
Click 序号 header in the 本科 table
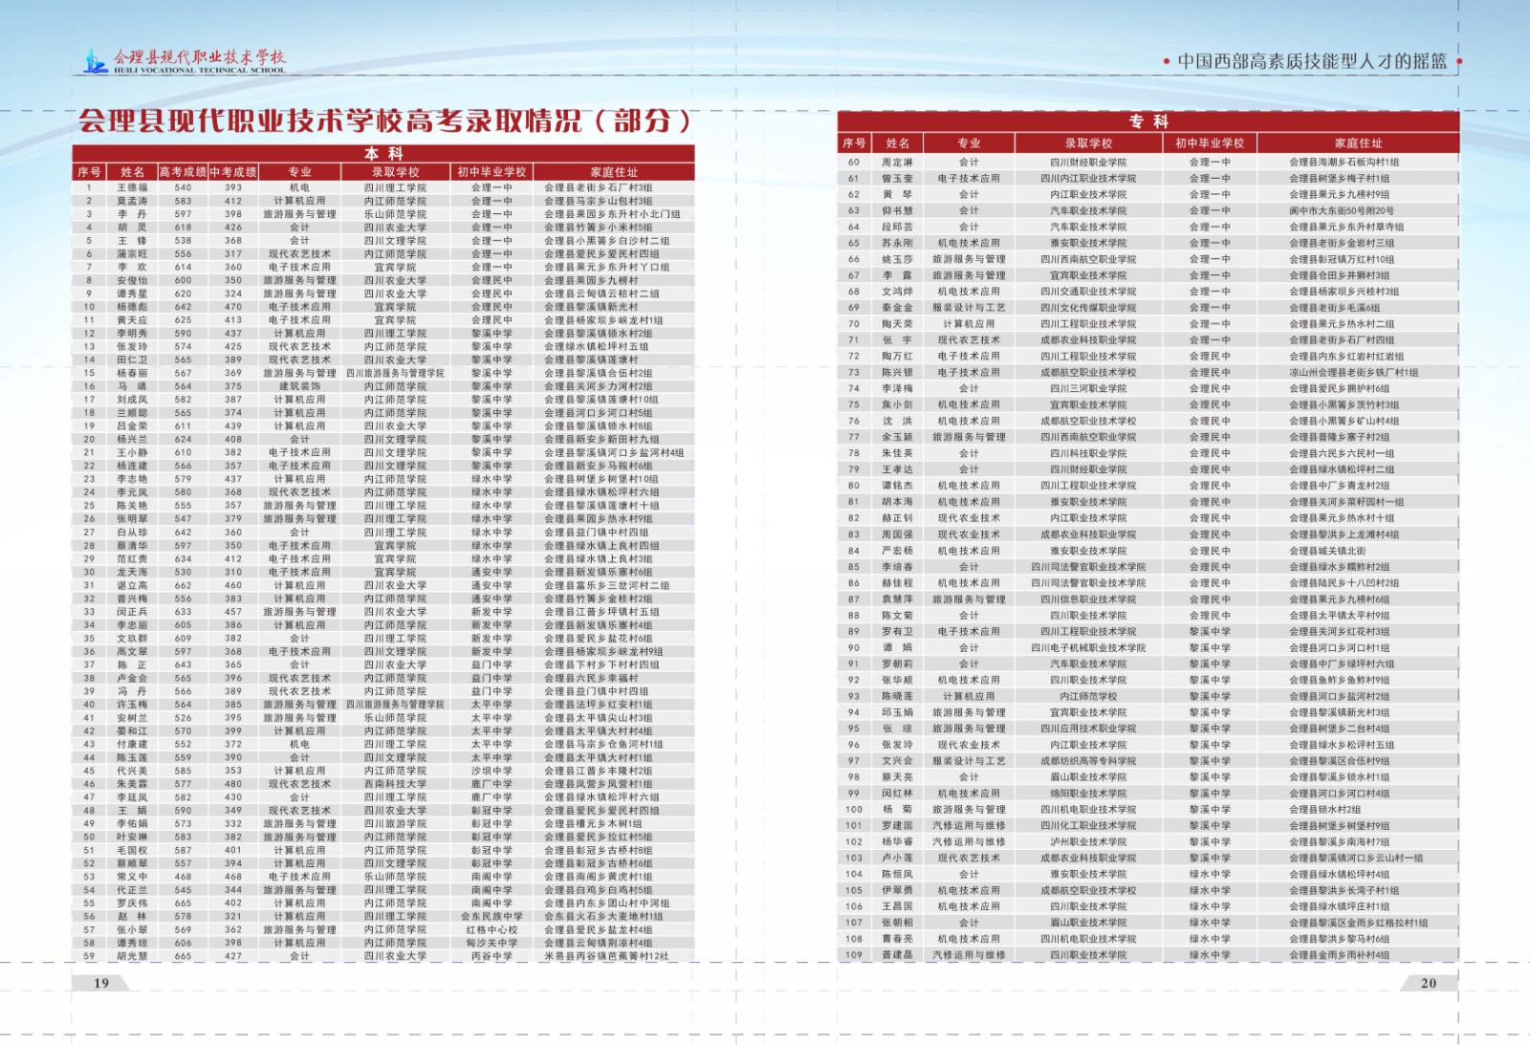[89, 172]
